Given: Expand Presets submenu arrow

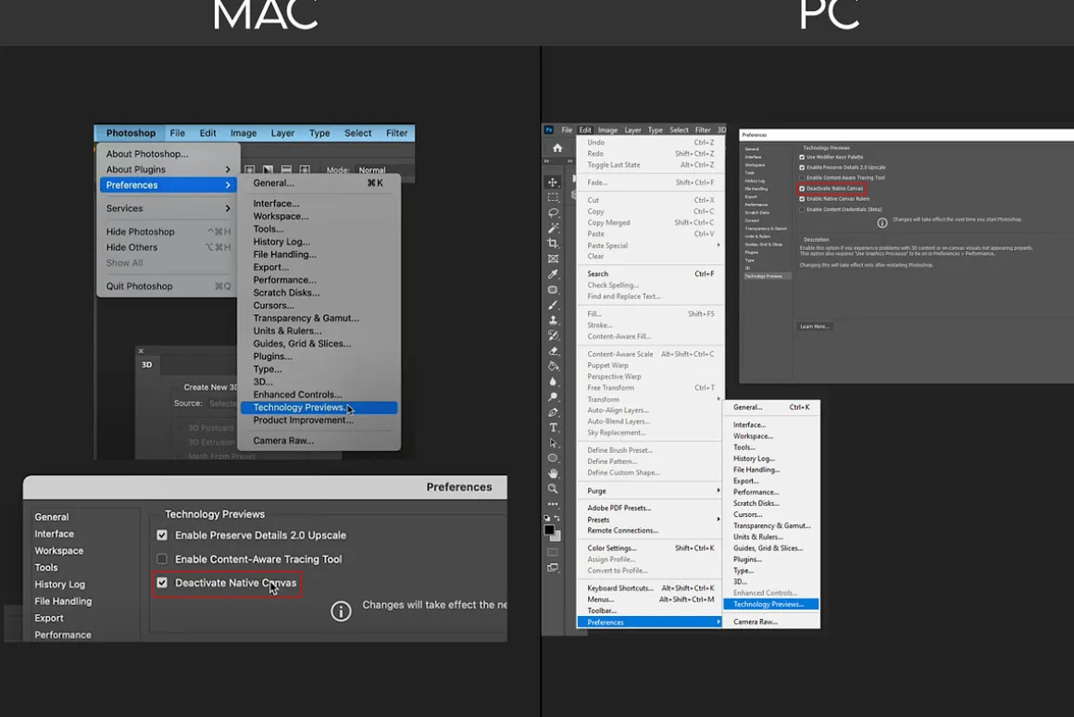Looking at the screenshot, I should click(718, 519).
